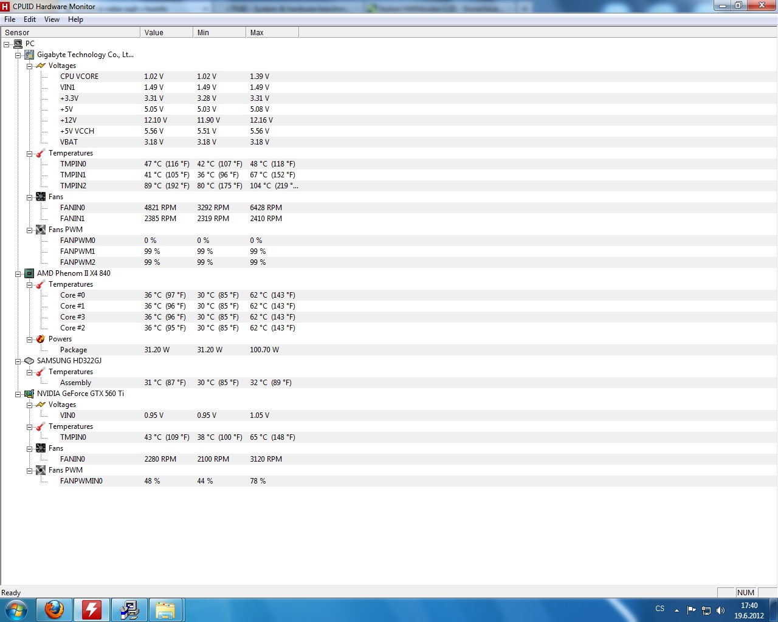Viewport: 778px width, 622px height.
Task: Click the fan icon beside NVIDIA Fans
Action: coord(41,448)
